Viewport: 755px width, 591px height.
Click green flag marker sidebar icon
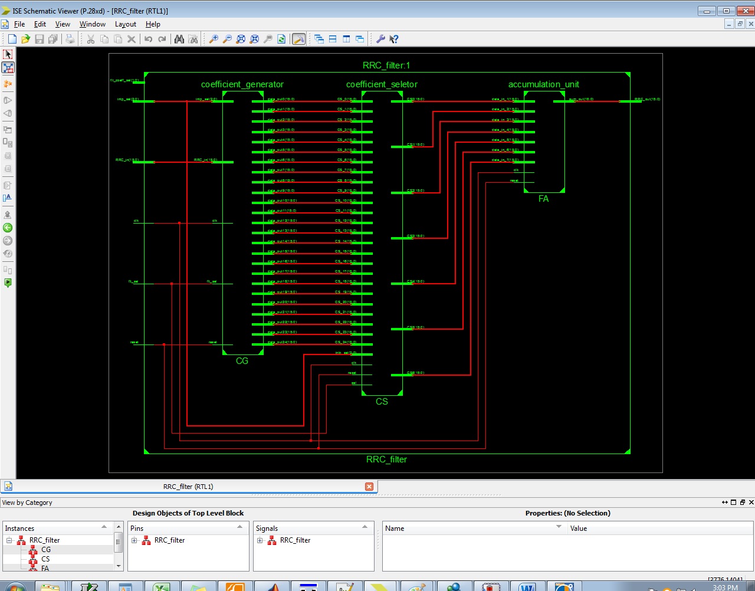(8, 283)
